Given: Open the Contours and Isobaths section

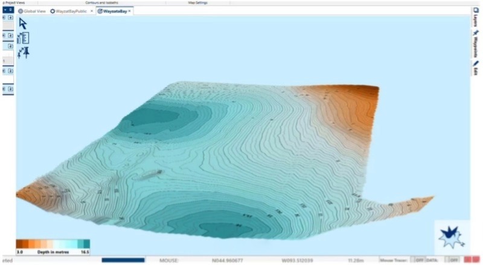Looking at the screenshot, I should (x=101, y=2).
